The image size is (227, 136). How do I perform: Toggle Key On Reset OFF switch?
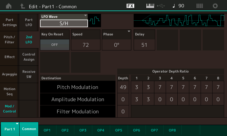click(55, 44)
